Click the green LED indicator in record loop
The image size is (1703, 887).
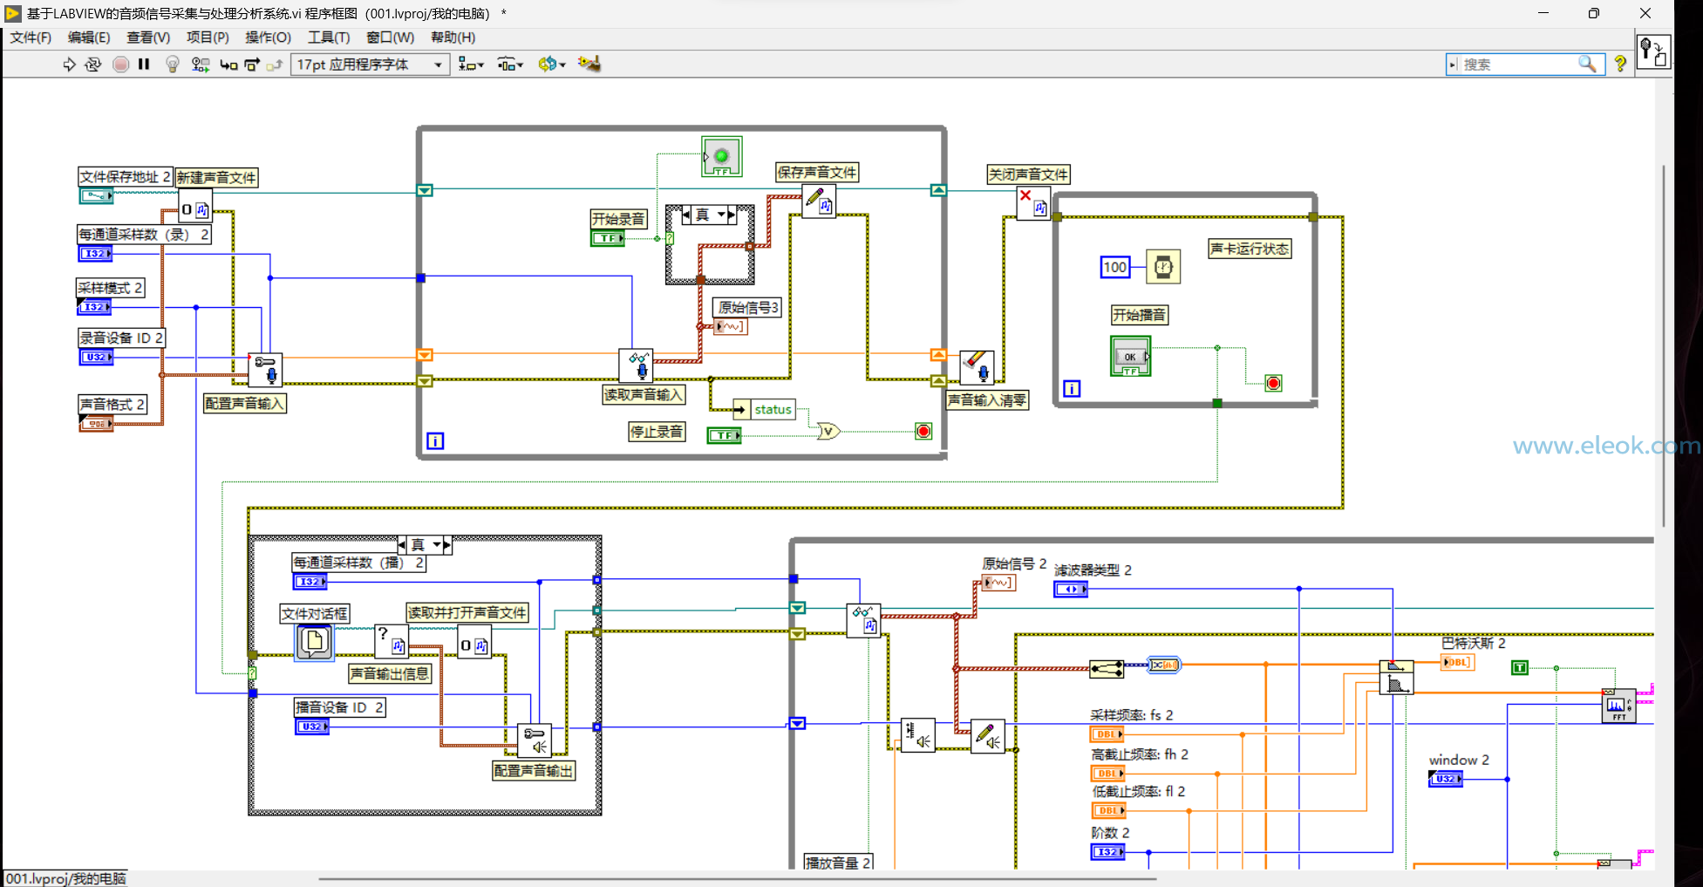tap(721, 157)
